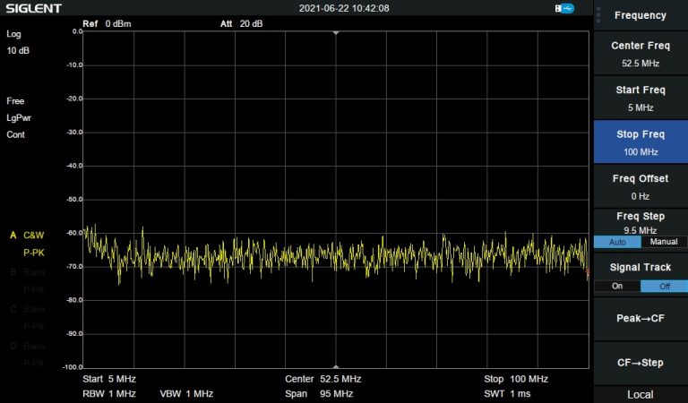Click the three-dot menu handle beside Frequency
This screenshot has width=688, height=403.
(598, 14)
